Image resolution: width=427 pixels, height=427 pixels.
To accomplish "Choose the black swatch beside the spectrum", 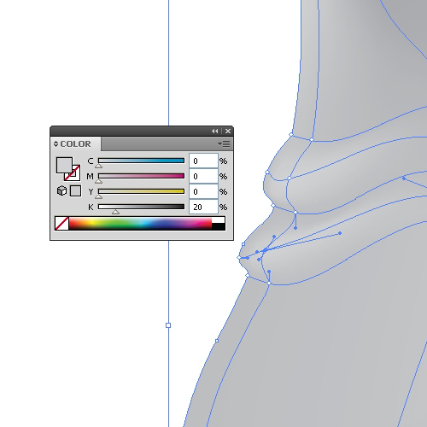I will click(219, 226).
